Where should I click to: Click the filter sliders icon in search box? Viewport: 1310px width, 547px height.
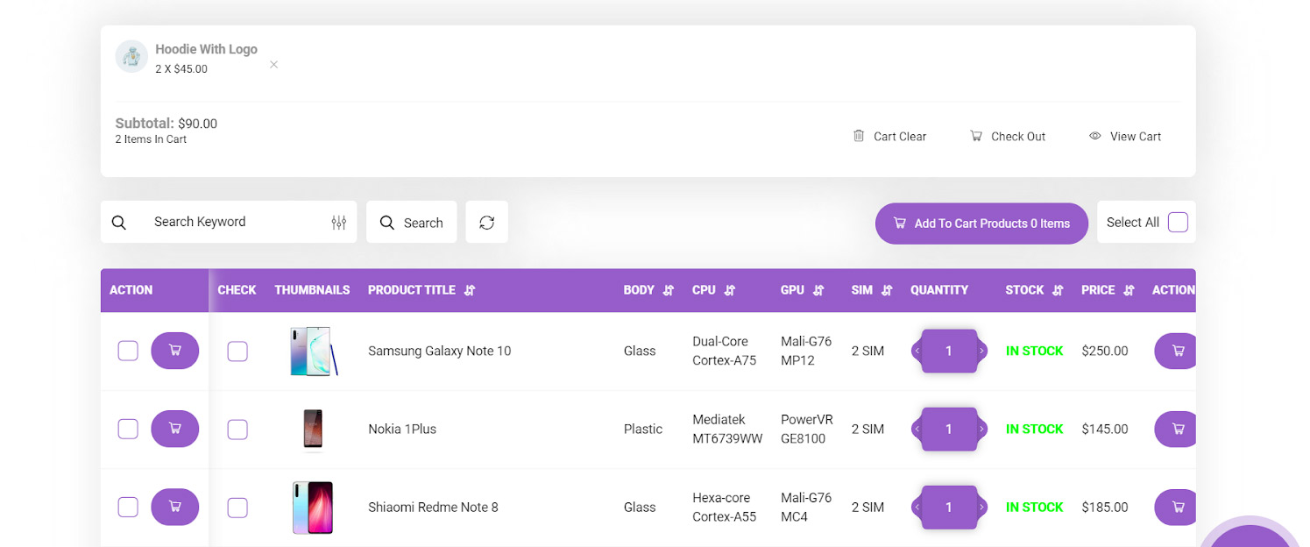[x=339, y=223]
